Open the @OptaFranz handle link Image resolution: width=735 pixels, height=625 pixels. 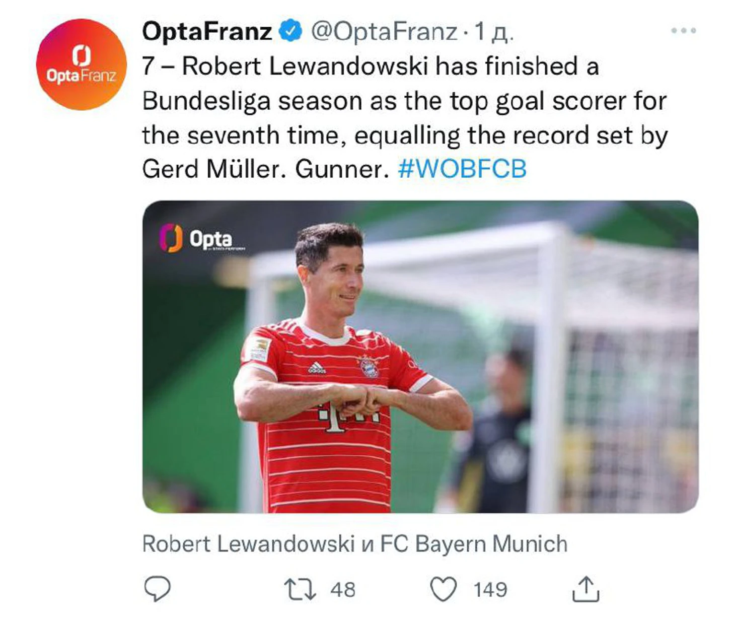[x=384, y=31]
